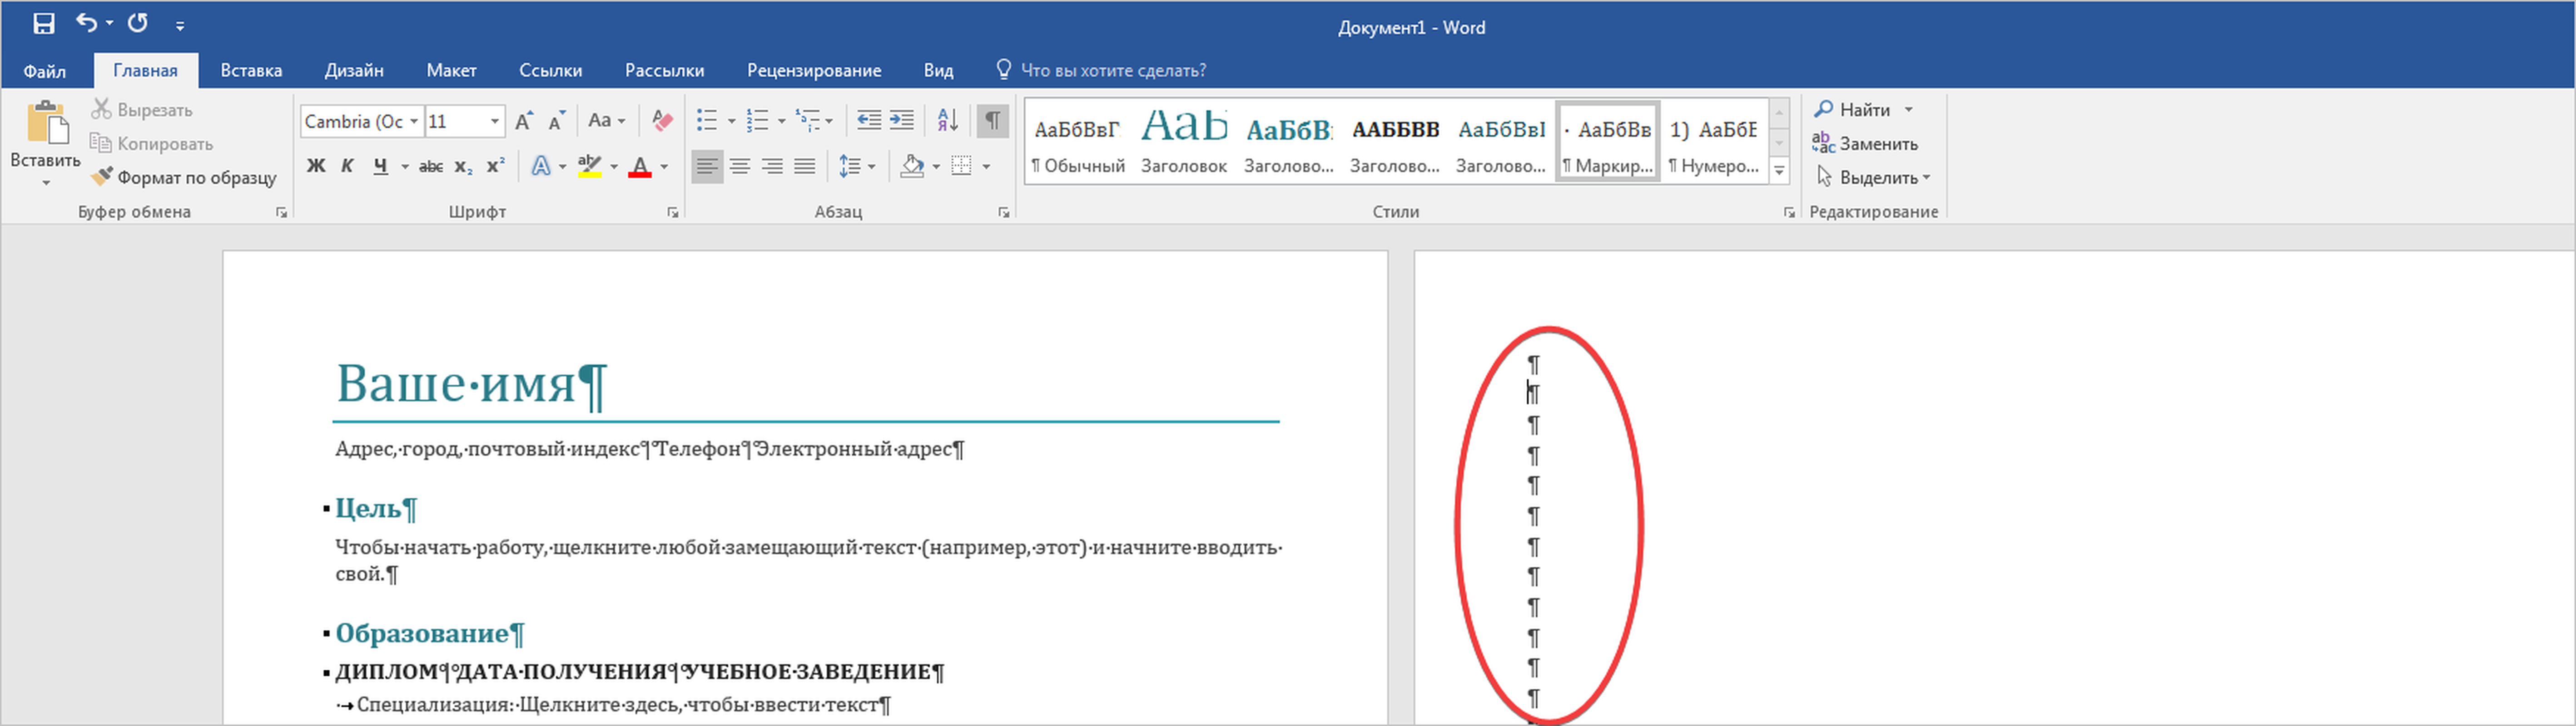Click the Sort A-Z icon

(x=947, y=121)
